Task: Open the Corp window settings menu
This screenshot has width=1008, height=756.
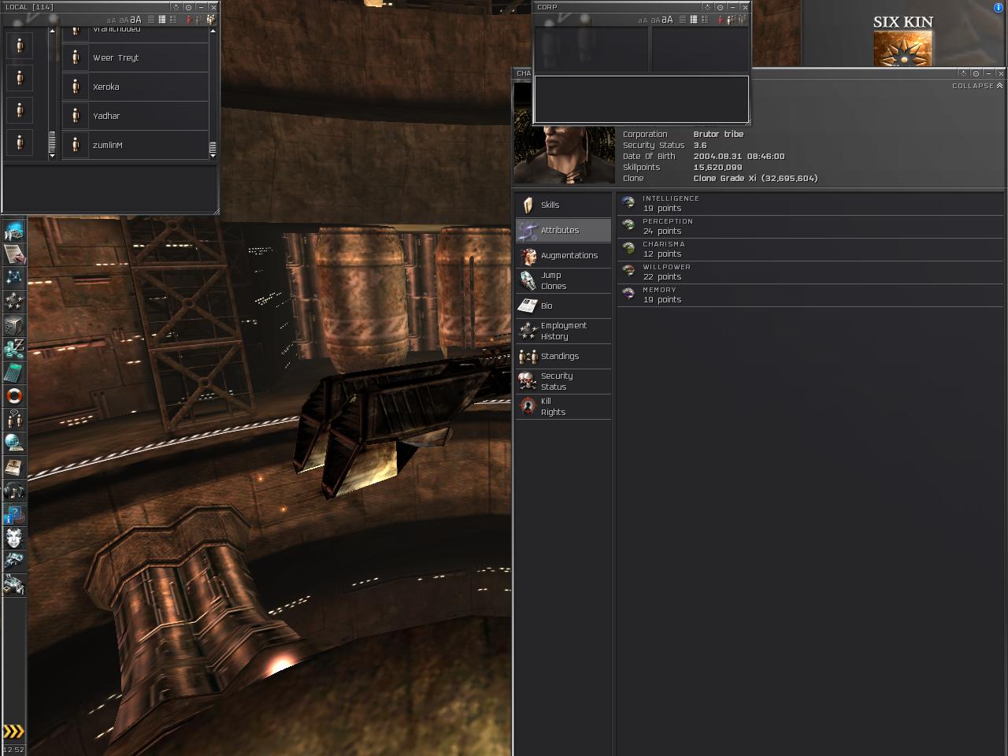Action: click(707, 7)
